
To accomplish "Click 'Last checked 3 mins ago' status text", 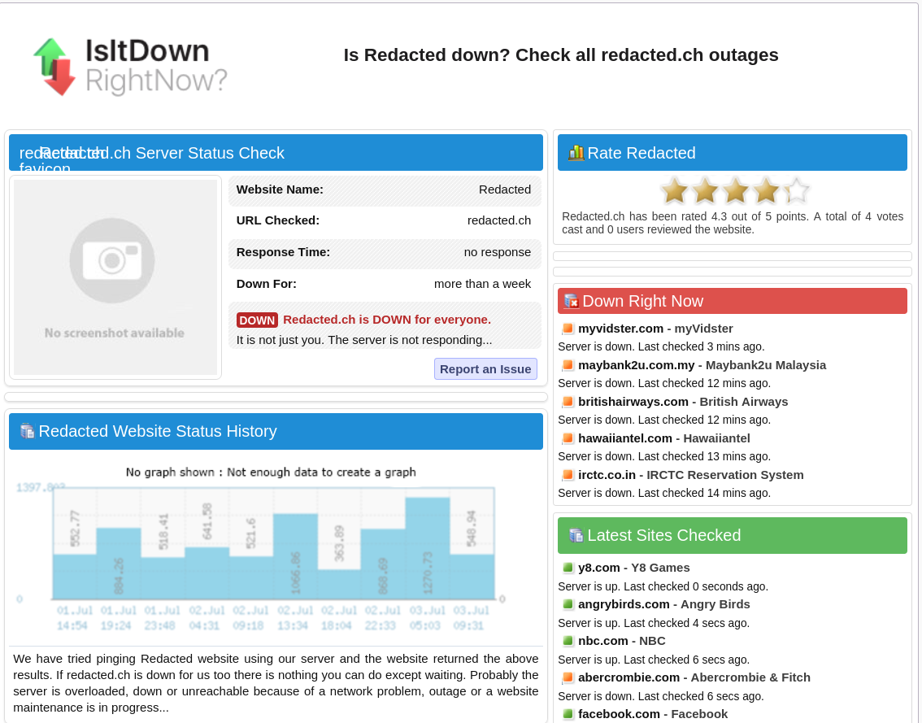I will (x=701, y=347).
